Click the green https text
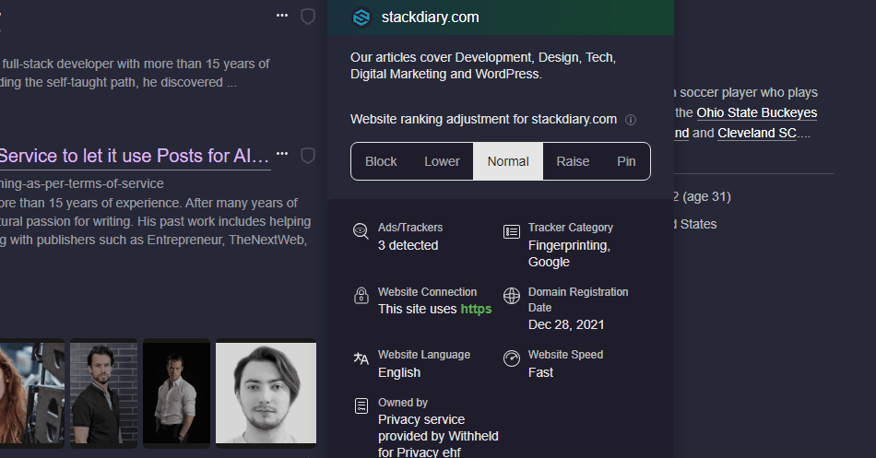876x458 pixels. click(x=476, y=309)
